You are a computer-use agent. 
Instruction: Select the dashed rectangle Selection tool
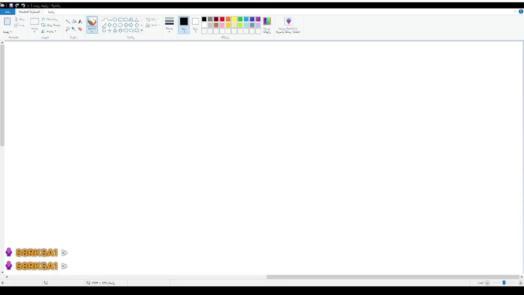(x=34, y=21)
